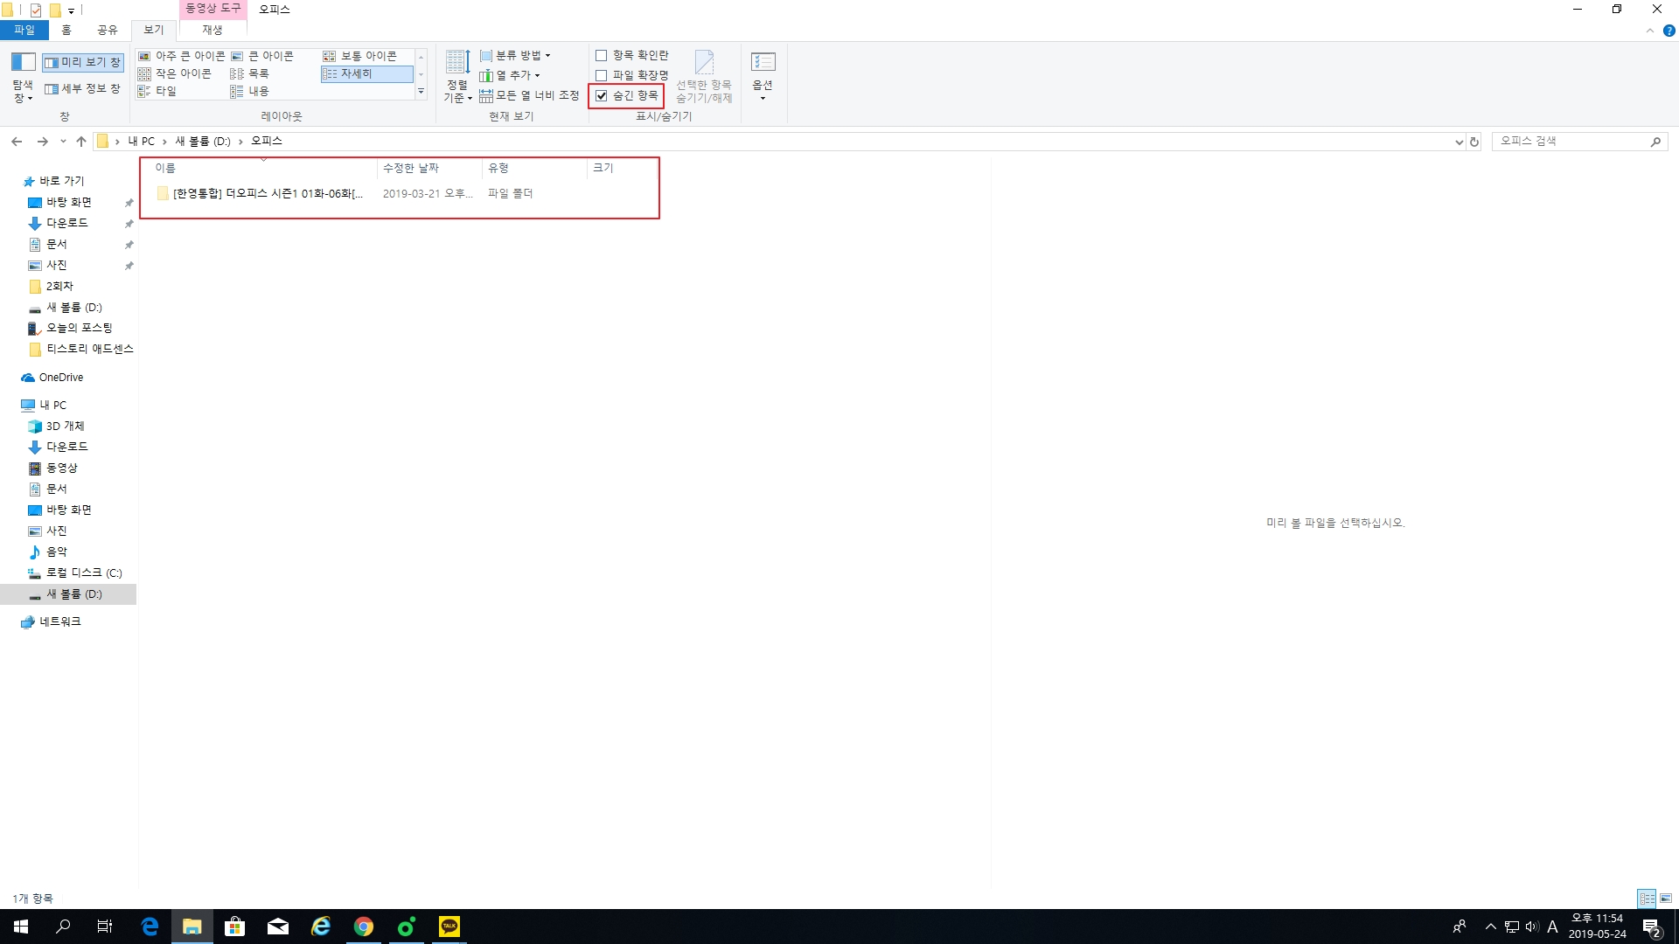Viewport: 1679px width, 944px height.
Task: Toggle the preview pane (미리 보기 창) button
Action: tap(83, 62)
